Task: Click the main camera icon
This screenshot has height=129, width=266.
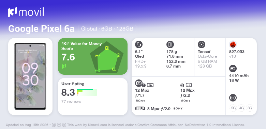Action: (x=139, y=83)
